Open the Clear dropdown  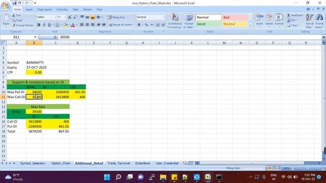tap(299, 25)
